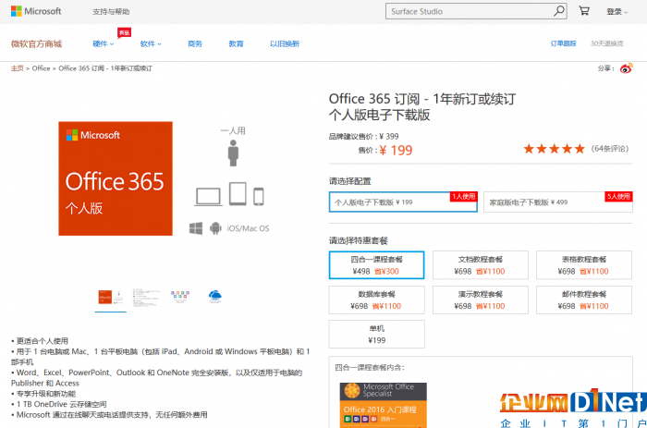Open the 教育 menu item
Image resolution: width=647 pixels, height=428 pixels.
point(236,43)
